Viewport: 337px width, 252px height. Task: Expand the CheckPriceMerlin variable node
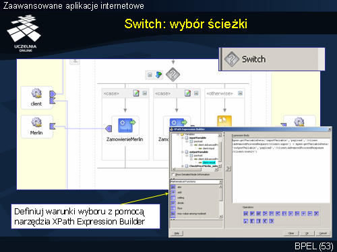[x=183, y=166]
